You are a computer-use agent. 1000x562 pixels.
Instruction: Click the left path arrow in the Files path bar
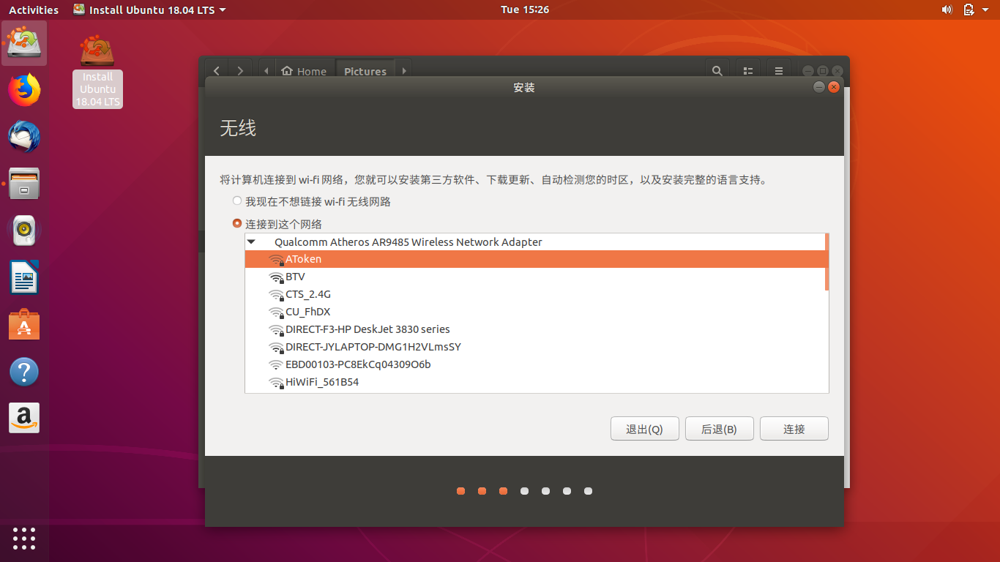pos(266,71)
